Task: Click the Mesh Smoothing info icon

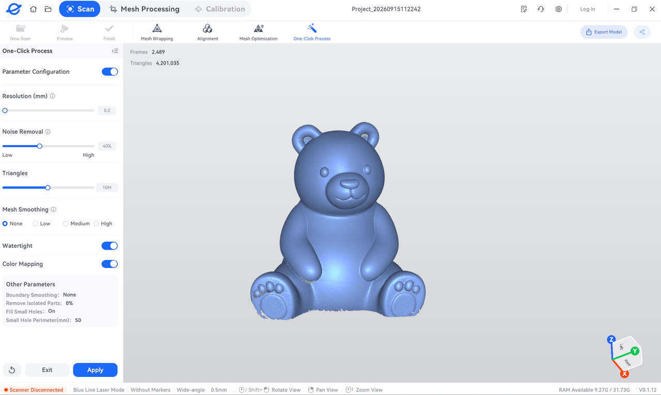Action: [54, 210]
